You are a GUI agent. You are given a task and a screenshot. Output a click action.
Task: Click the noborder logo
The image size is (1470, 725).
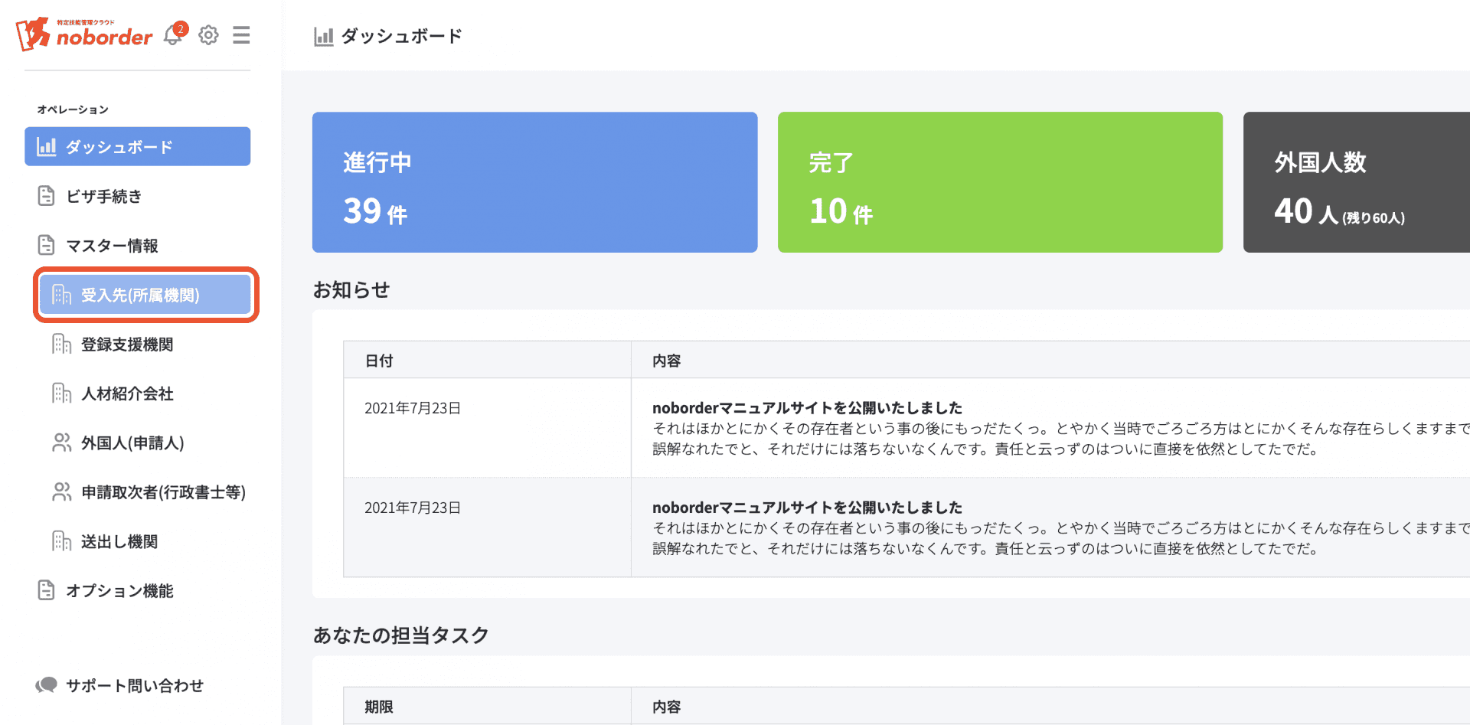85,34
